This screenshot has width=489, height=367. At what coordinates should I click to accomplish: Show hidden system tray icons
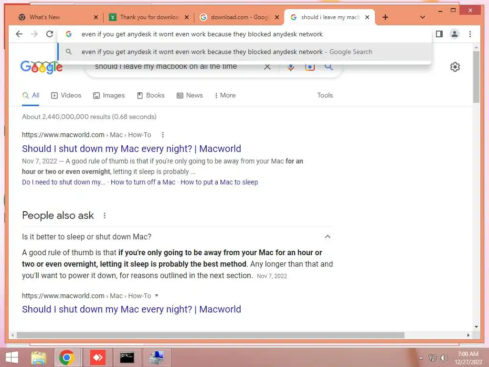click(421, 358)
